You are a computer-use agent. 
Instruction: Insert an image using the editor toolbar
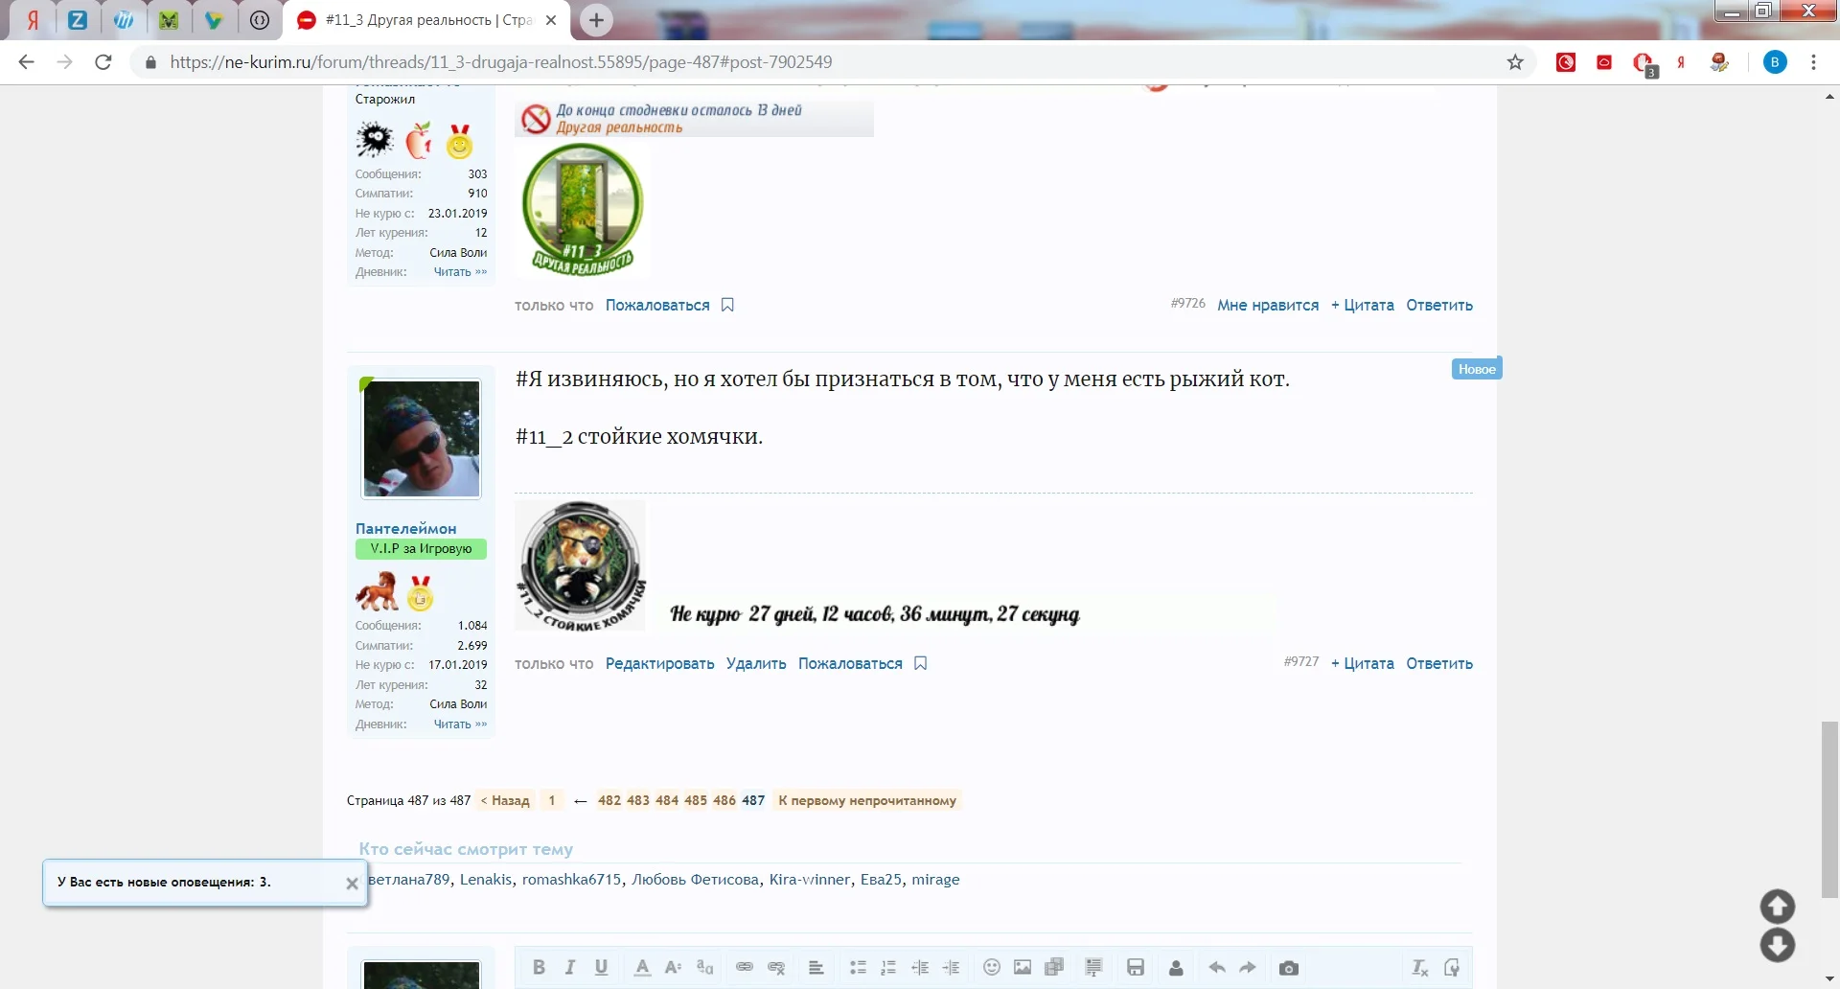click(x=1023, y=967)
